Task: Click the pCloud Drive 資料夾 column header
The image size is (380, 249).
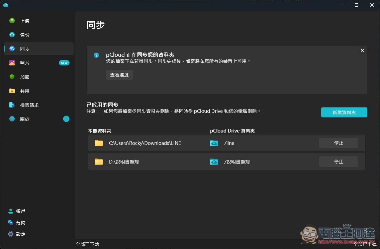Action: click(x=232, y=131)
